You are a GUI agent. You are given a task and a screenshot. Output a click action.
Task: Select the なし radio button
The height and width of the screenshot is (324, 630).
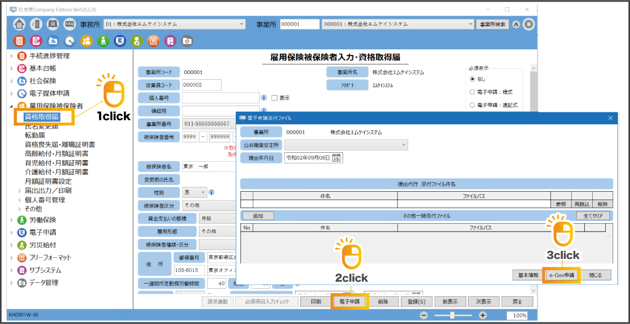coord(472,79)
